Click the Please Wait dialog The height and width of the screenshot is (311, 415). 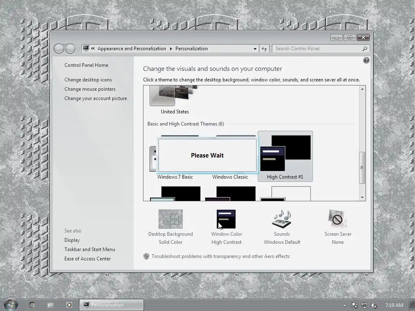click(x=207, y=155)
